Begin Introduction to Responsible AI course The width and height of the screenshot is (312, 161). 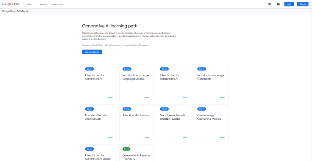click(x=185, y=97)
